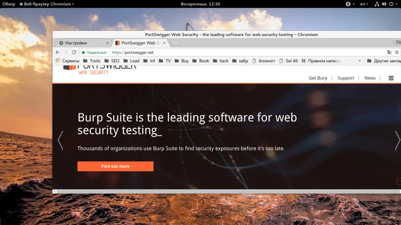Click the browser forward arrow
The height and width of the screenshot is (225, 401).
(66, 52)
